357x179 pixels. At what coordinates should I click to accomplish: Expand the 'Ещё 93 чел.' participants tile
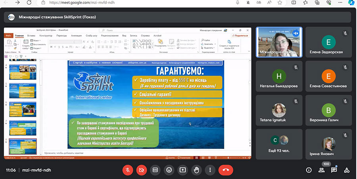click(x=279, y=144)
